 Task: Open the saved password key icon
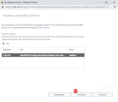click(x=115, y=7)
